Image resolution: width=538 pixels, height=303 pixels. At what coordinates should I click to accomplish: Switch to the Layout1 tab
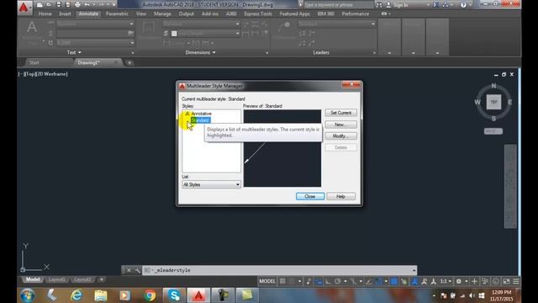pyautogui.click(x=56, y=279)
